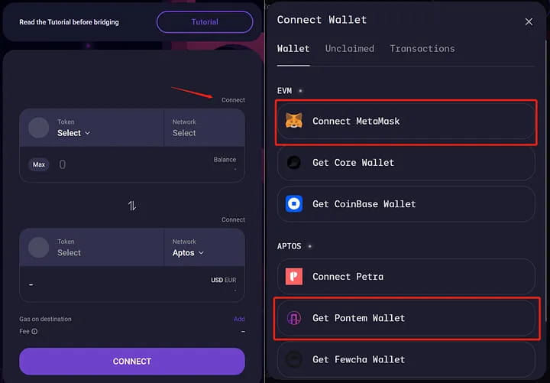Switch to the Transactions tab
This screenshot has height=383, width=550.
coord(422,49)
